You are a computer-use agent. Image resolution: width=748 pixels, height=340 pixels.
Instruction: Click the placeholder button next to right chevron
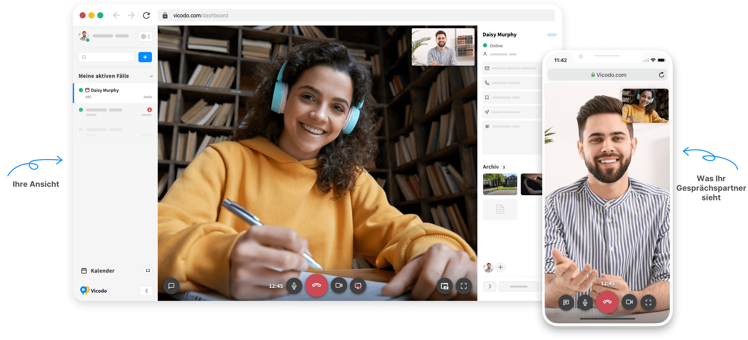(518, 286)
